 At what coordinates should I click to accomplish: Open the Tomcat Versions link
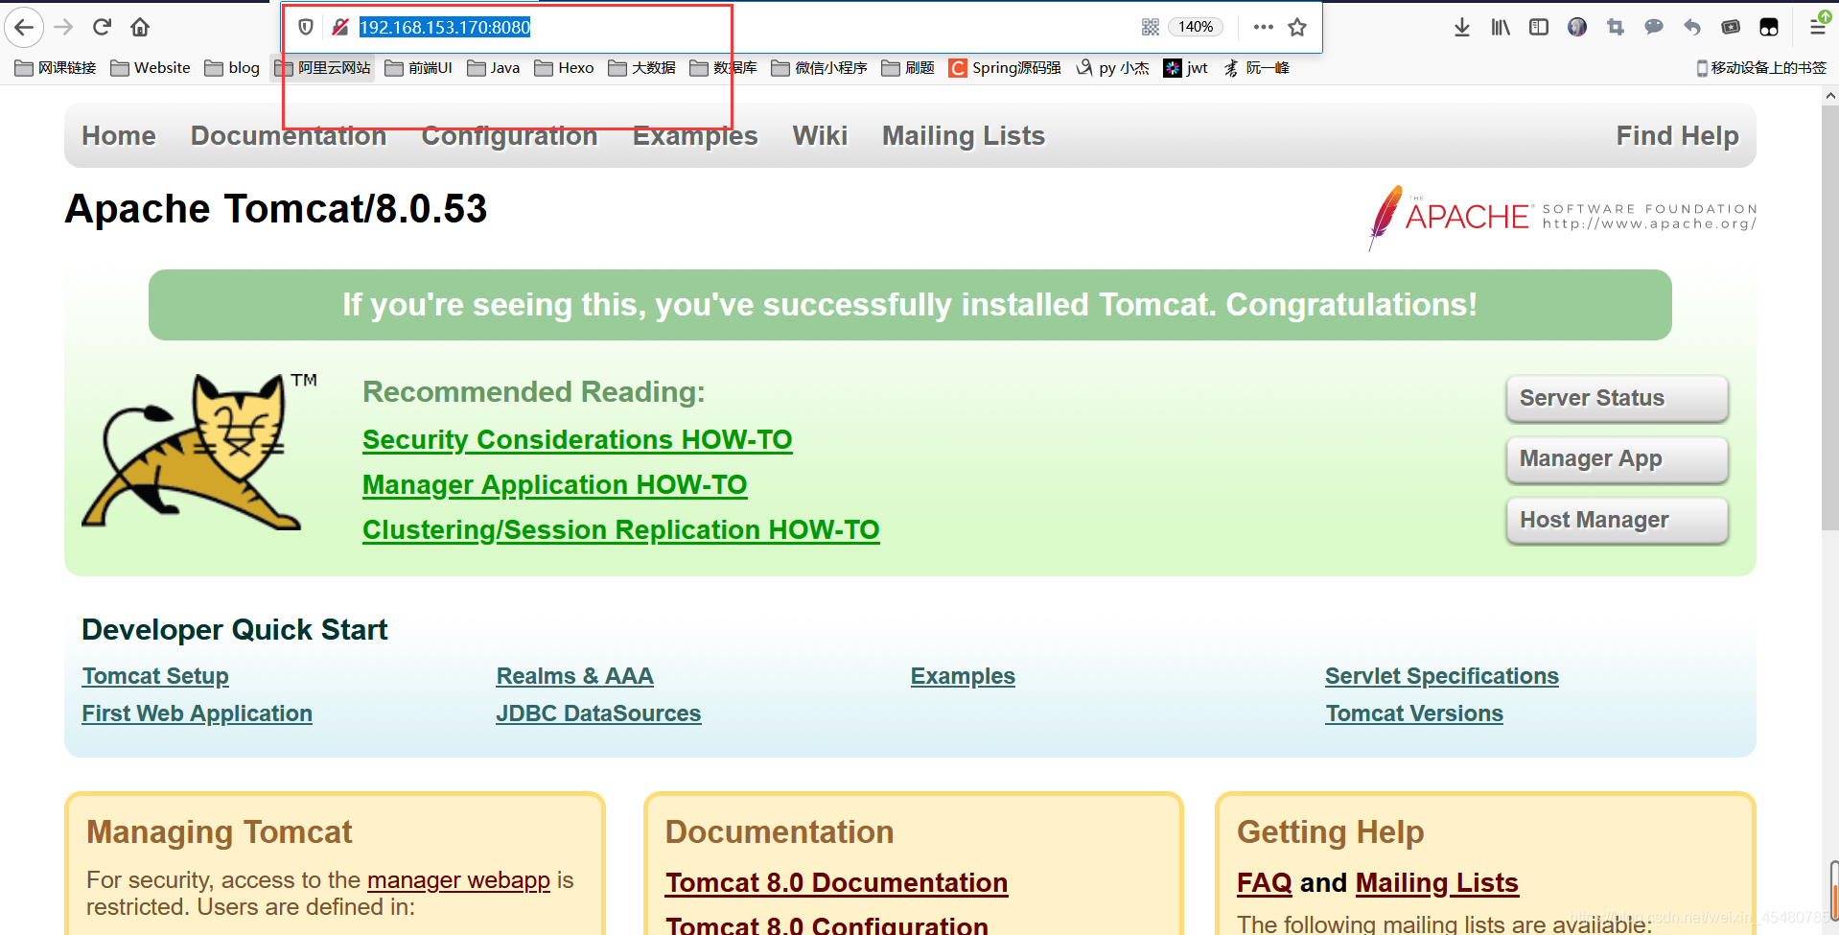(x=1414, y=713)
